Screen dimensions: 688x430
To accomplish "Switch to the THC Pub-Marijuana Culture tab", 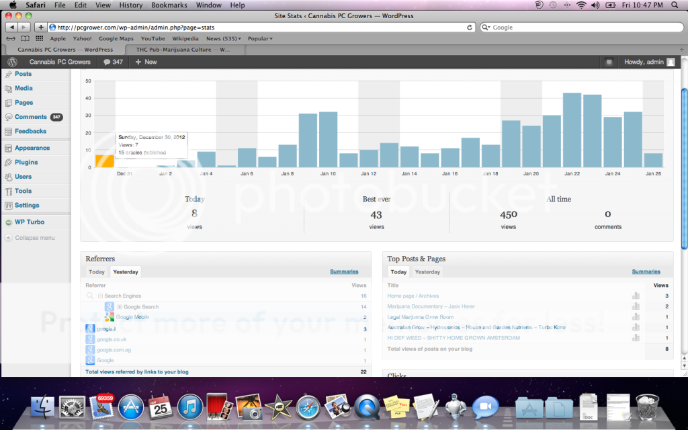I will 183,50.
